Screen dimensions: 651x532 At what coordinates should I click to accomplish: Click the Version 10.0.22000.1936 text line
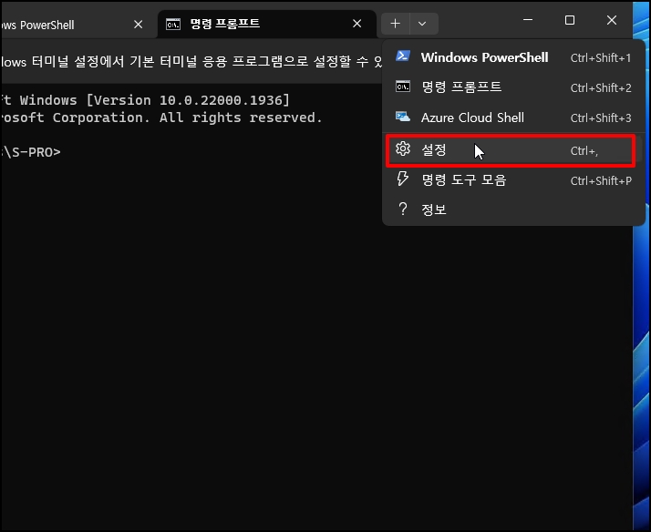tap(145, 100)
